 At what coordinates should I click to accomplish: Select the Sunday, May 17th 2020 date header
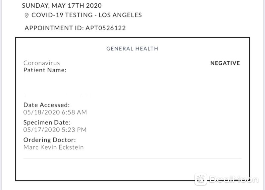pyautogui.click(x=62, y=6)
